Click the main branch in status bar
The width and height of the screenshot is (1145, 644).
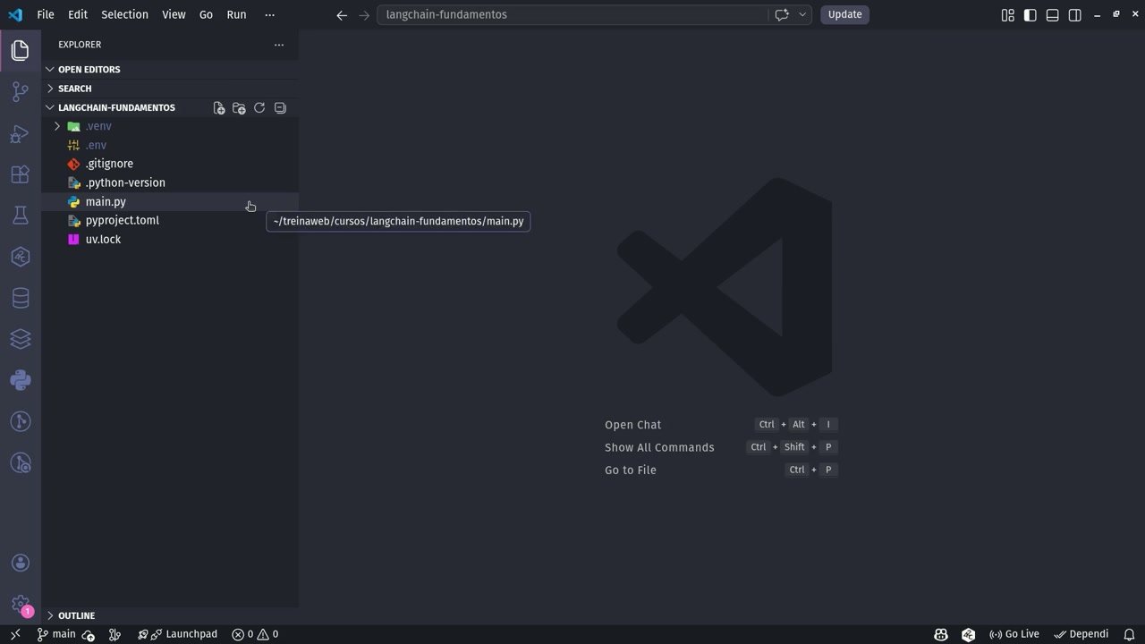[56, 634]
